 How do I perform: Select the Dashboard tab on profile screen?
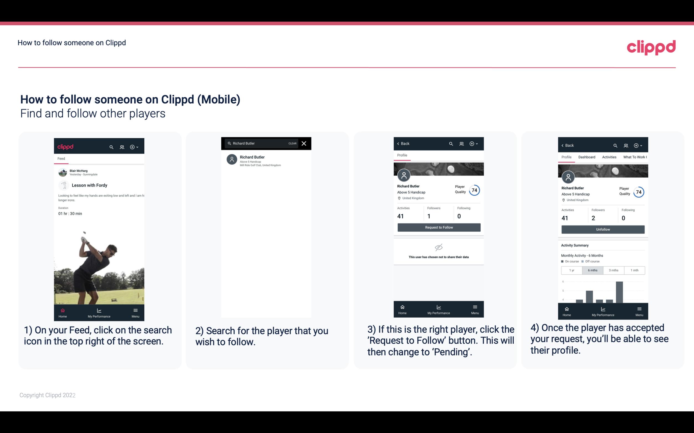pos(587,157)
